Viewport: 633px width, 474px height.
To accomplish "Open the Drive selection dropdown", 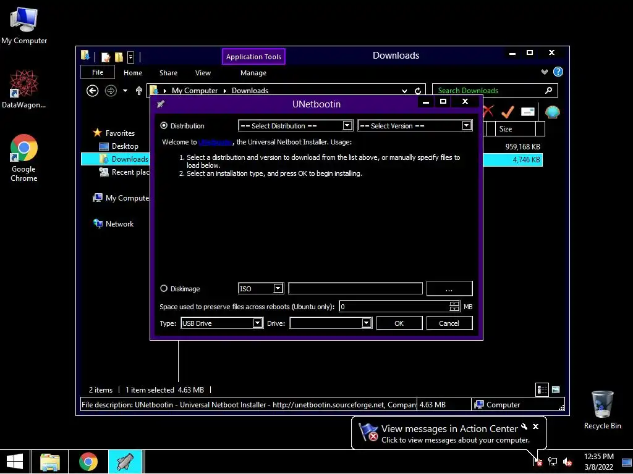I will [331, 323].
